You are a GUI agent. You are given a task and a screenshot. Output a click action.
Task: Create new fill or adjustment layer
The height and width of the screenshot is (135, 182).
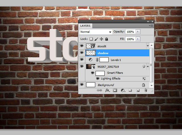tap(123, 90)
